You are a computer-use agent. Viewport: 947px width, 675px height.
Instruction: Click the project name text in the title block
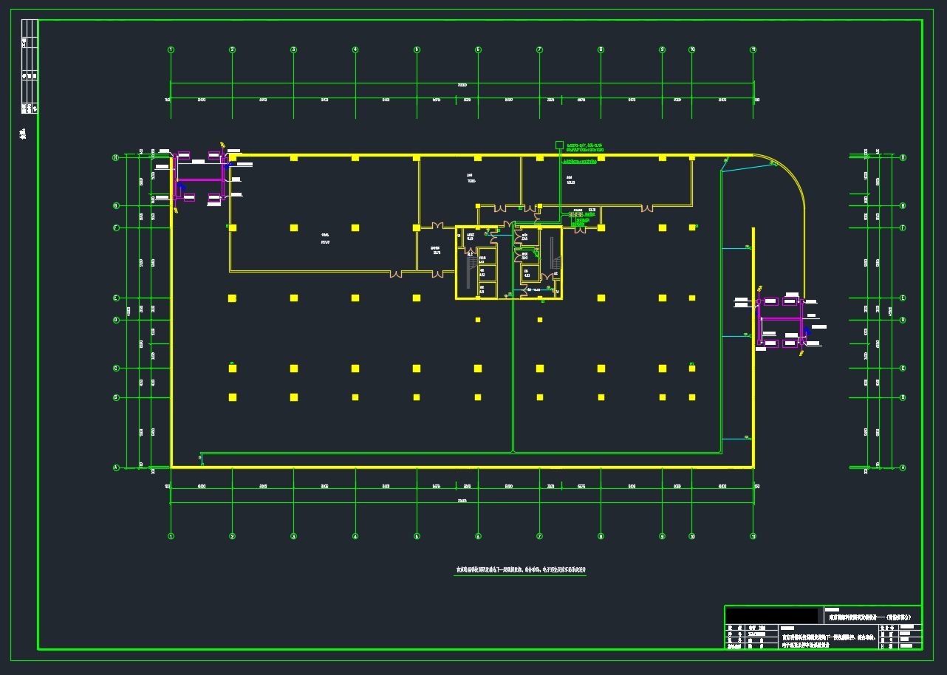pyautogui.click(x=870, y=617)
